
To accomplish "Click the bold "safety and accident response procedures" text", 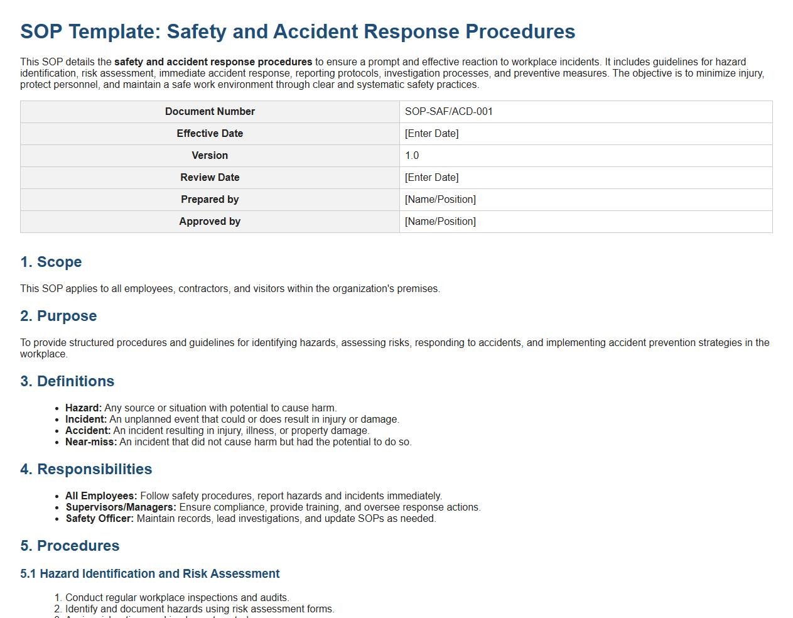I will point(213,62).
